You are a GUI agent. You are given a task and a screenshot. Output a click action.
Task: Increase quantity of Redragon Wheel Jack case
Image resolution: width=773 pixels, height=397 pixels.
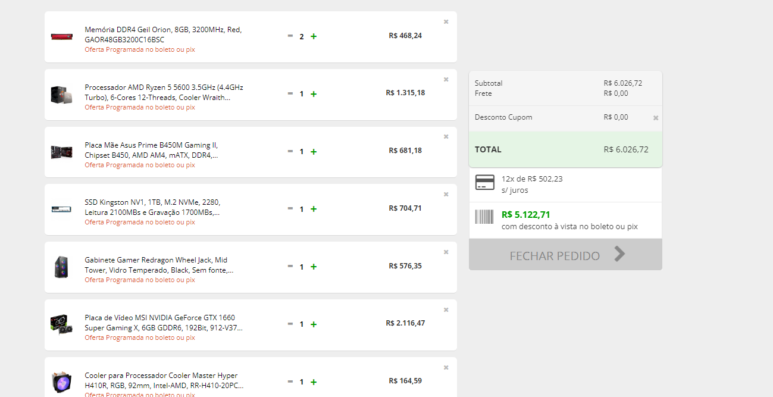314,267
